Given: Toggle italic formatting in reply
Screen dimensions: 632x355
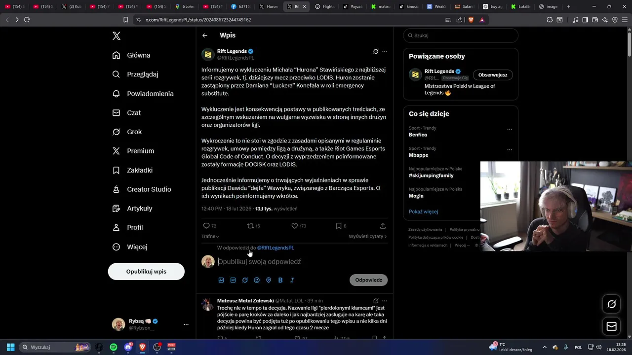Looking at the screenshot, I should [x=292, y=280].
